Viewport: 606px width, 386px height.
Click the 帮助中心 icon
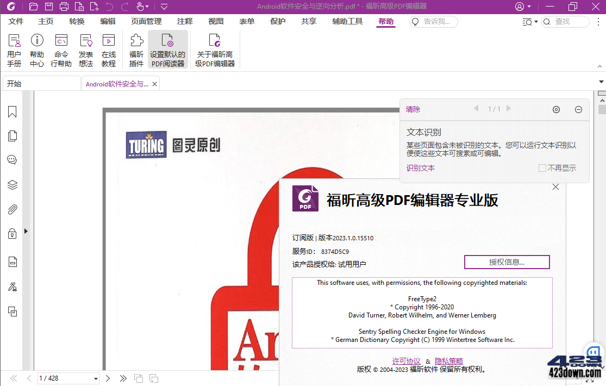[x=36, y=48]
